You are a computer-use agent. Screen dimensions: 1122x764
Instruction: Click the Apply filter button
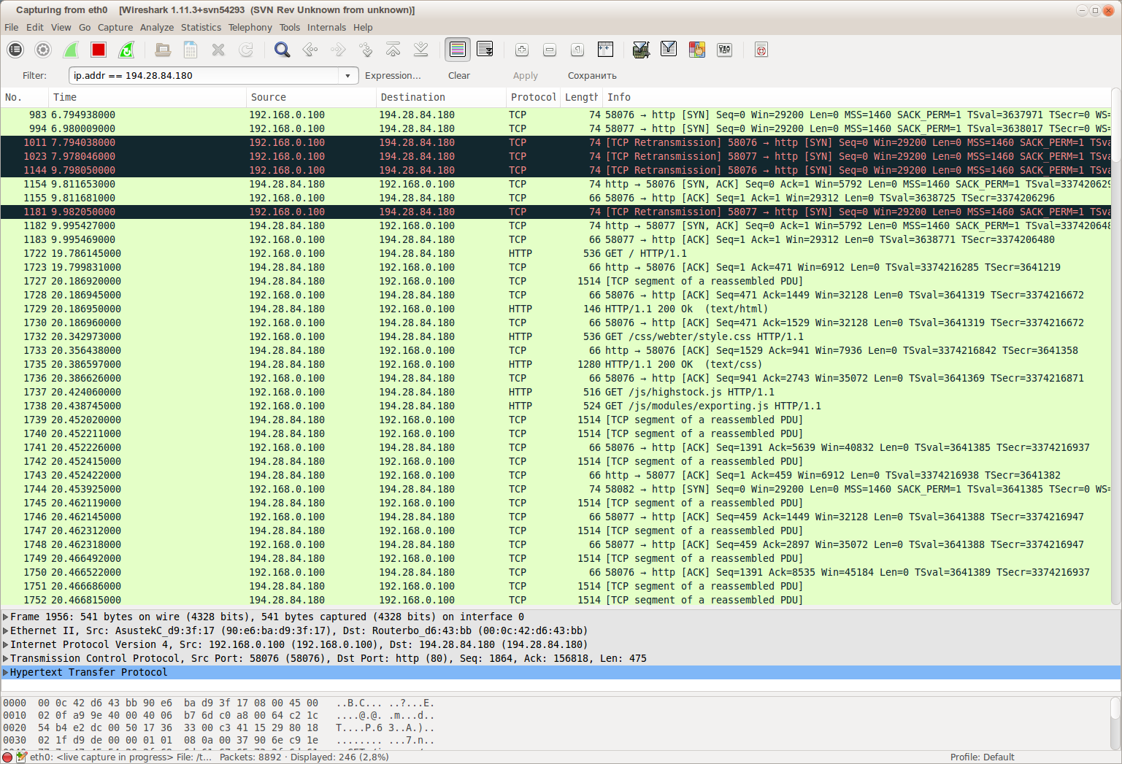(525, 75)
